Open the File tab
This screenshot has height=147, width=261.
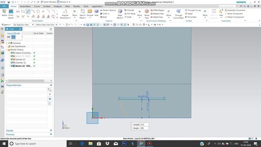click(x=4, y=6)
